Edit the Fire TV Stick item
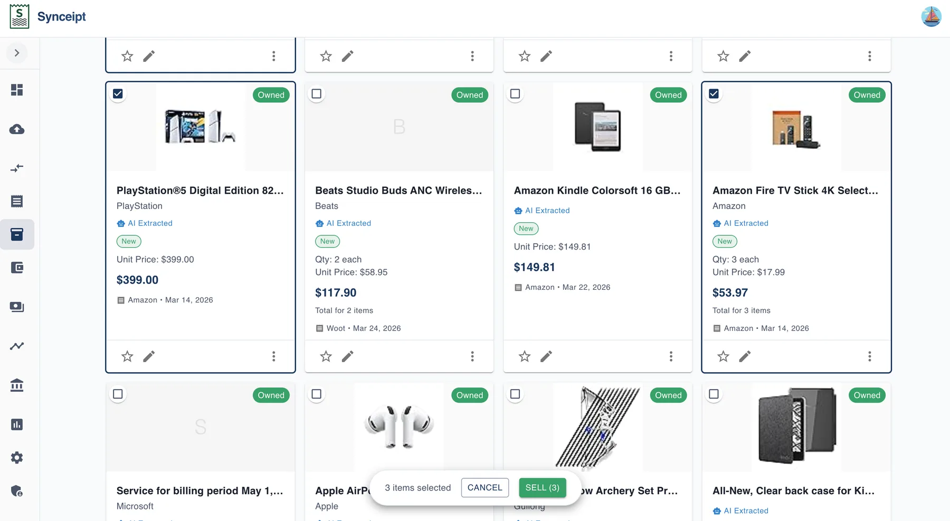The height and width of the screenshot is (521, 950). (745, 356)
